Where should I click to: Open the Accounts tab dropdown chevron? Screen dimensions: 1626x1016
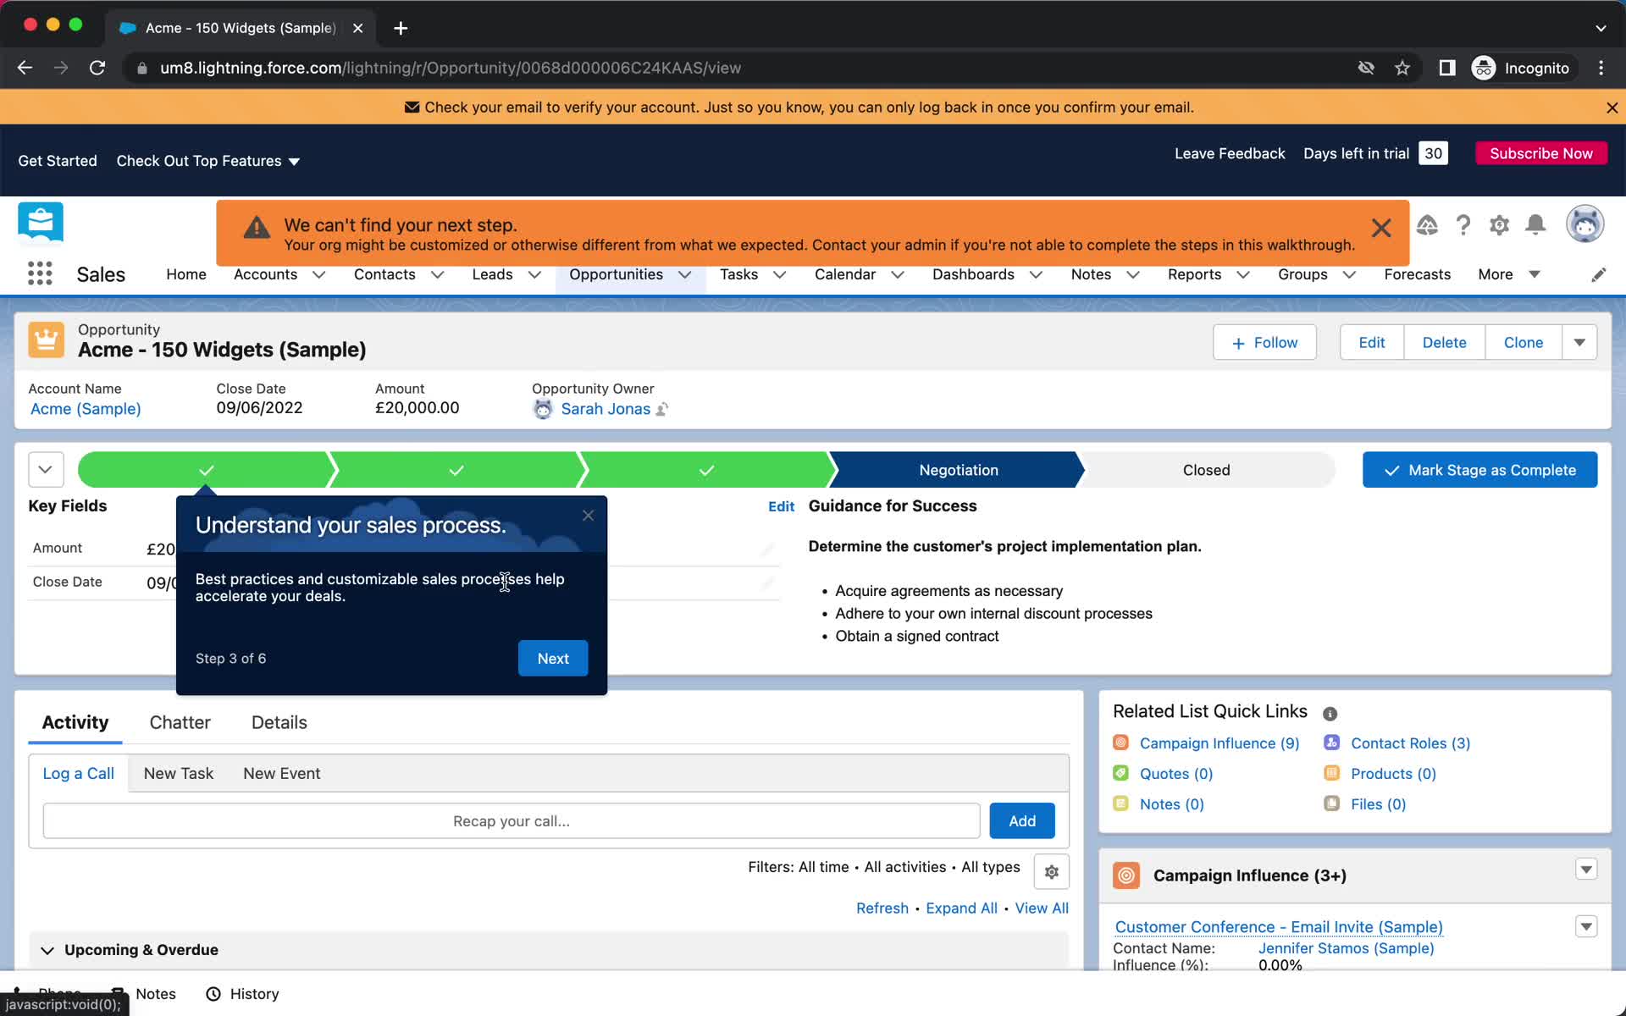pos(318,274)
